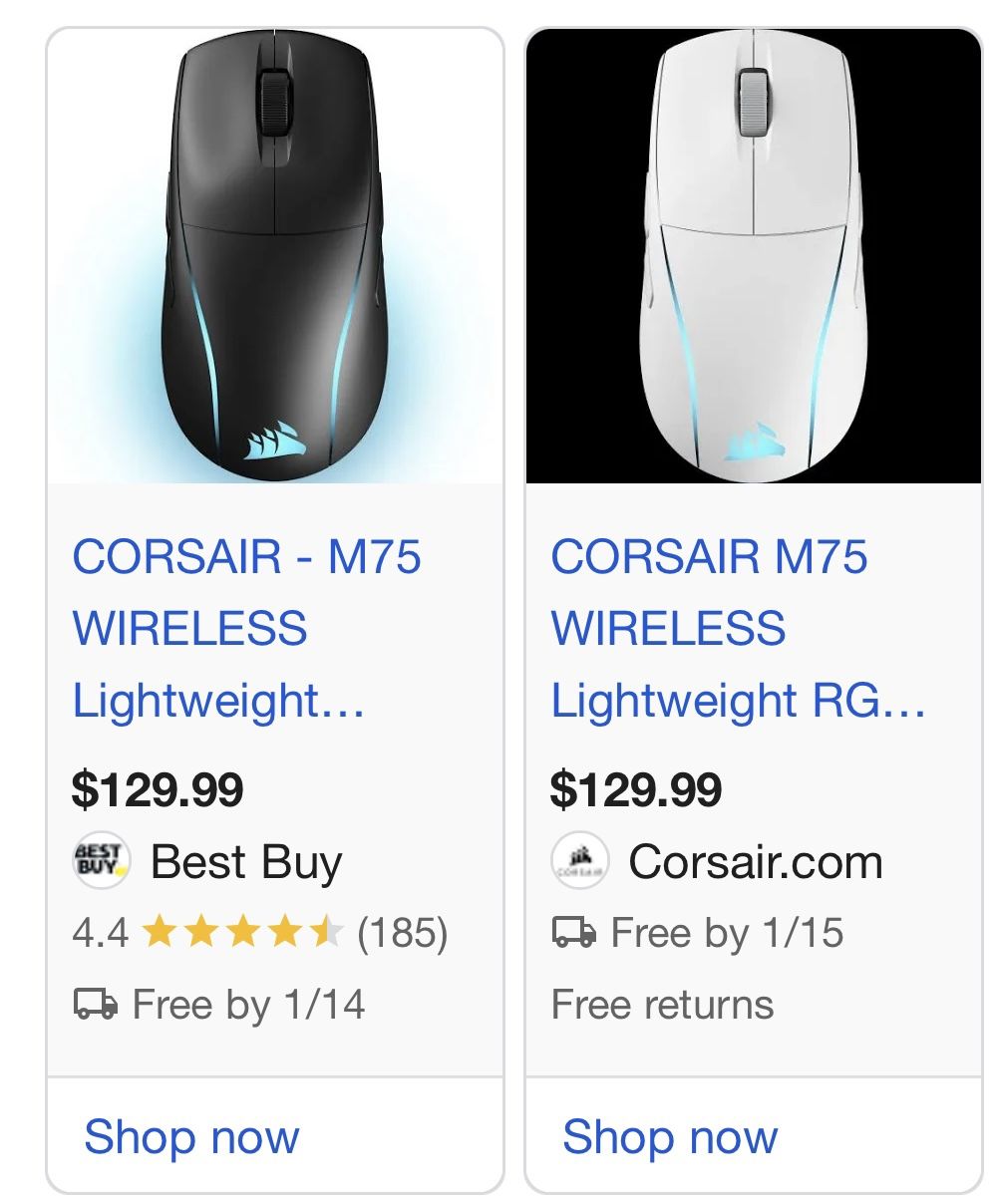Open the Corsair.com CORSAIR M75 WIRELESS title link
994x1201 pixels.
coord(738,628)
